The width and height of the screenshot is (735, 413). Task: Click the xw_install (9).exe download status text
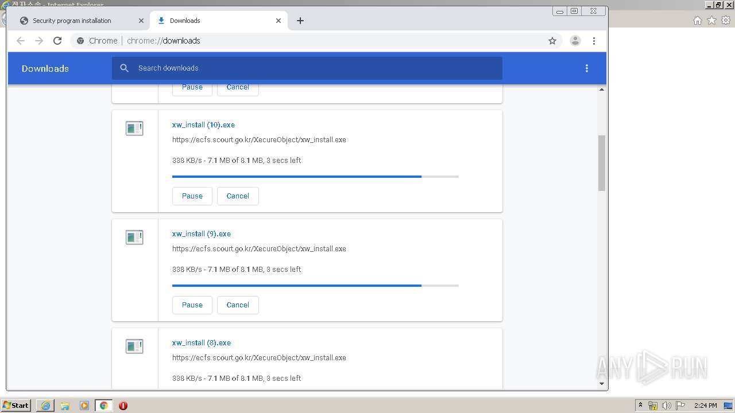pos(237,270)
